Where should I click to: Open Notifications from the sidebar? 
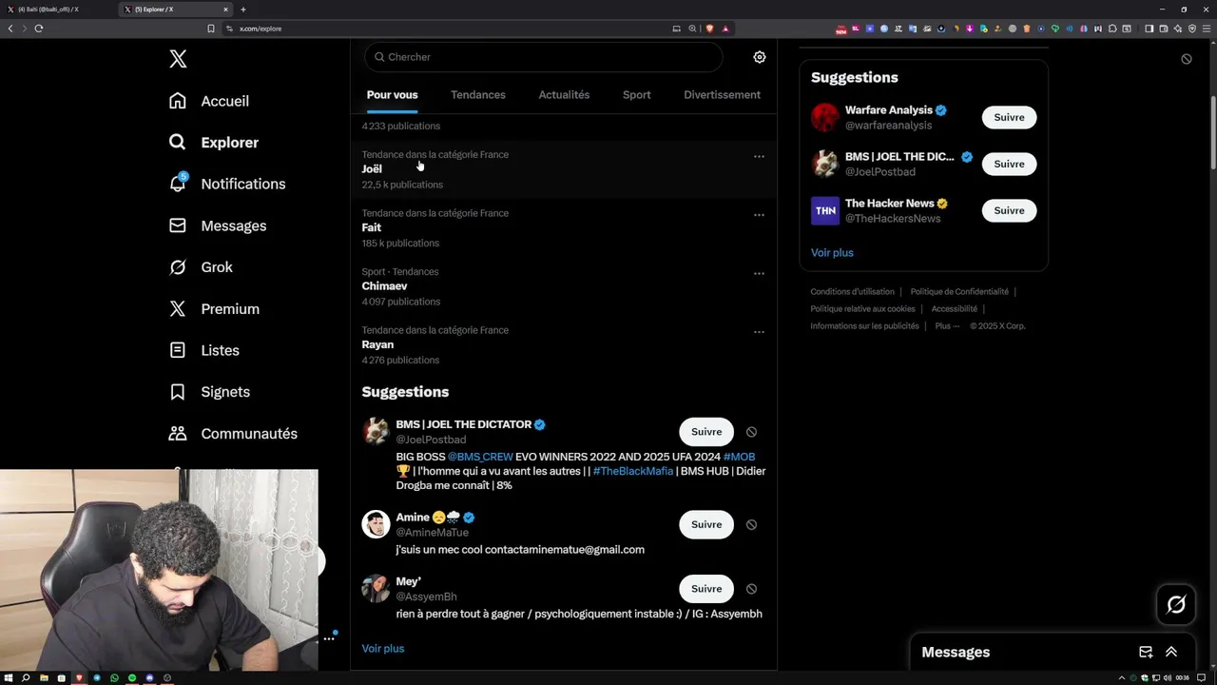227,184
